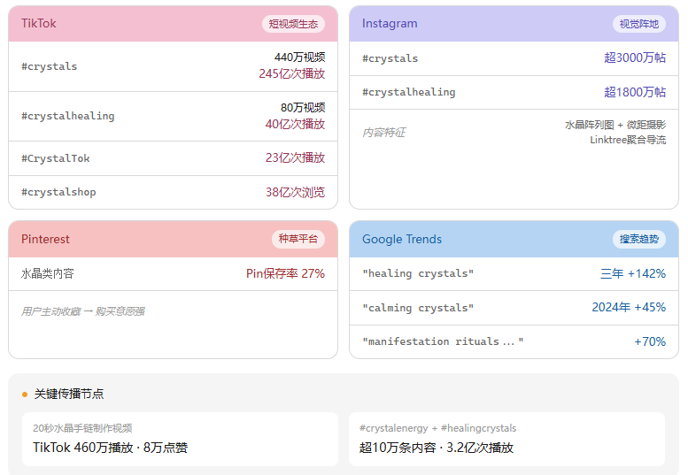Click the 关键传播节点 heading

69,395
